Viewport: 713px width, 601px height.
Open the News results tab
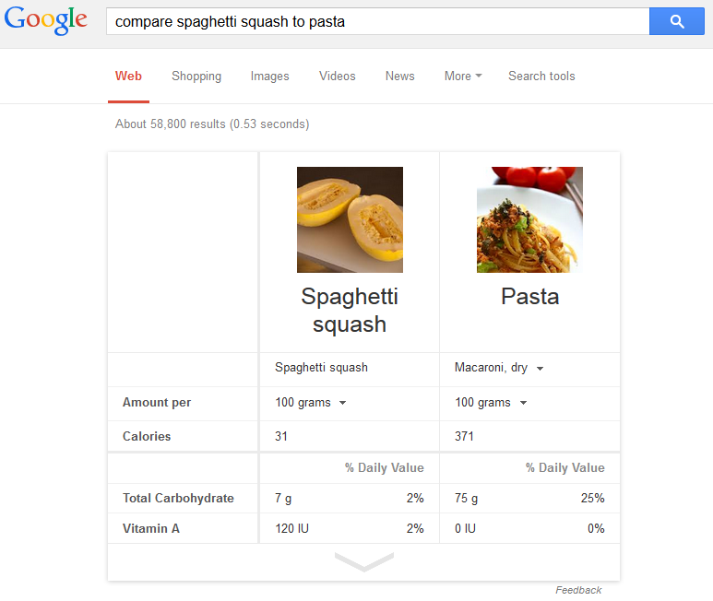click(399, 77)
